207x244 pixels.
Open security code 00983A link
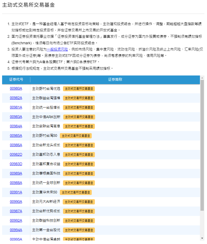pyautogui.click(x=16, y=117)
